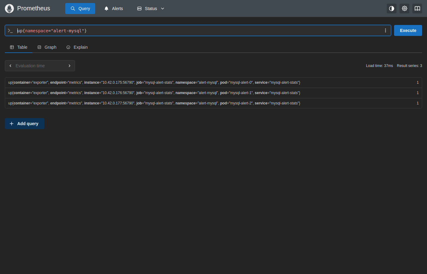The width and height of the screenshot is (427, 274).
Task: Click the Prometheus flame logo icon
Action: [x=9, y=9]
